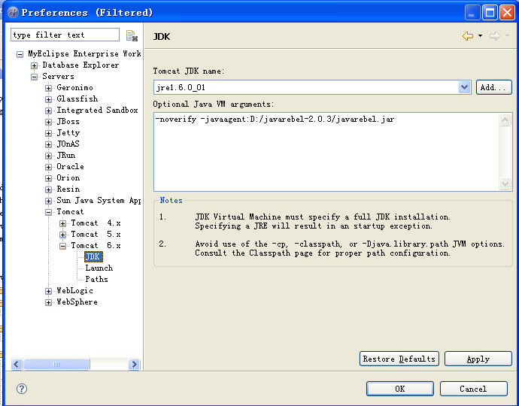Collapse the Tomcat tree node
Viewport: 519px width, 406px height.
[x=48, y=212]
